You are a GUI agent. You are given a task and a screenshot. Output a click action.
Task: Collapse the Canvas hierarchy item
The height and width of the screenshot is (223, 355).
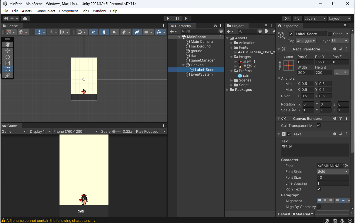click(x=184, y=65)
